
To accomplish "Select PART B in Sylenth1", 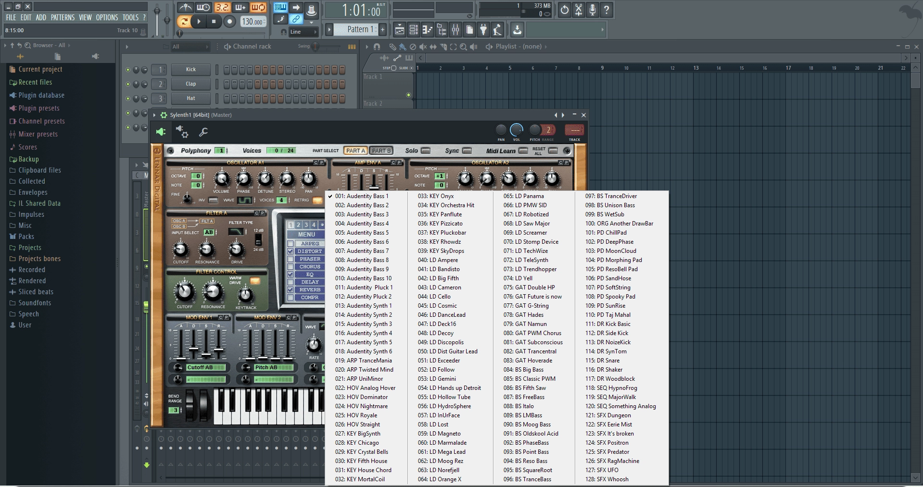I will click(381, 151).
